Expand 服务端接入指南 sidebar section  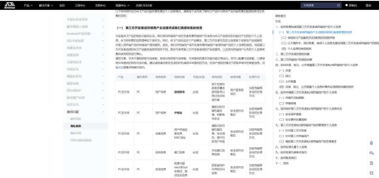[x=86, y=27]
